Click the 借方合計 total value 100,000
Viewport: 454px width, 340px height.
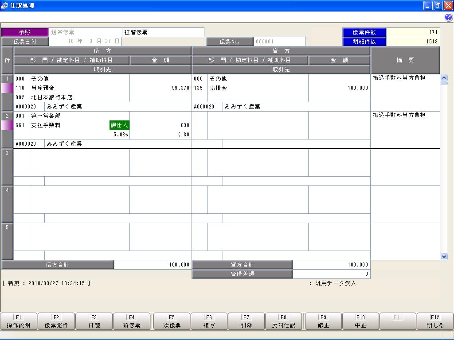point(179,265)
